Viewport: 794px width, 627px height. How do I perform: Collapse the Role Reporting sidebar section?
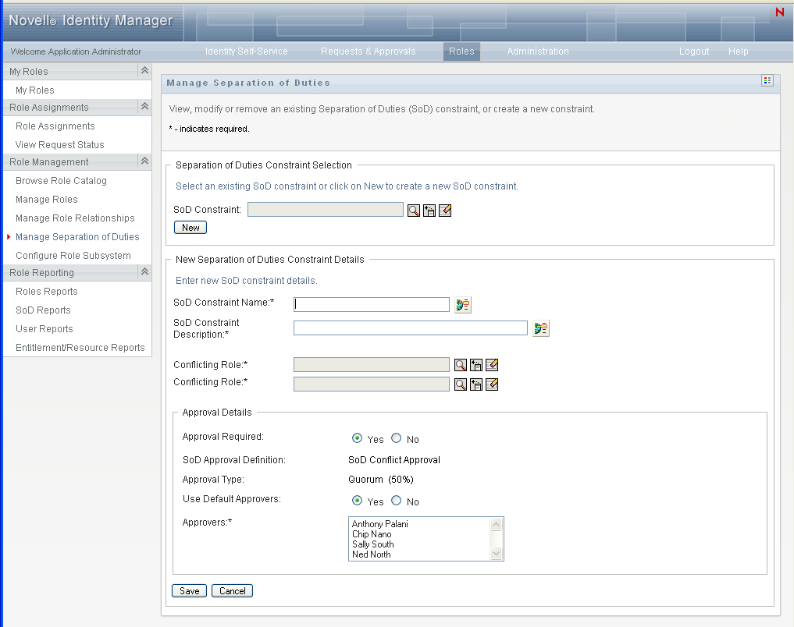(x=144, y=271)
